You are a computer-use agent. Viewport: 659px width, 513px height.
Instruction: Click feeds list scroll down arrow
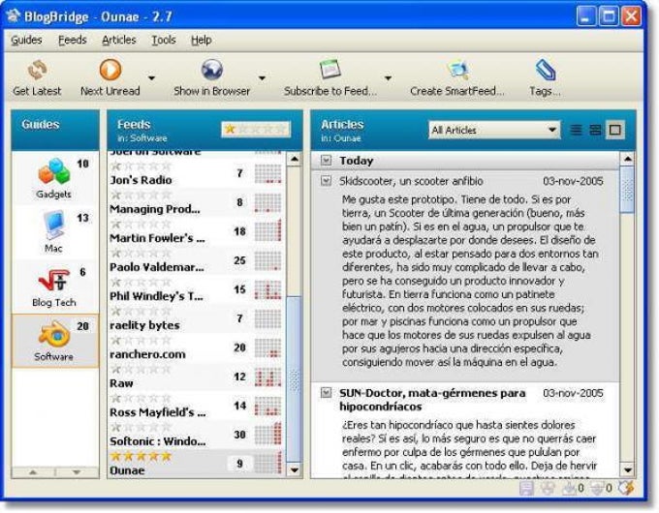pos(295,470)
